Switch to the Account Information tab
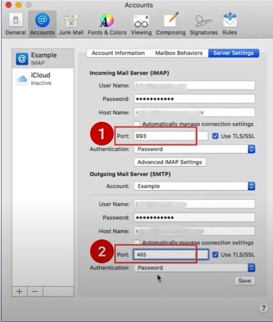273x322 pixels. pyautogui.click(x=118, y=53)
